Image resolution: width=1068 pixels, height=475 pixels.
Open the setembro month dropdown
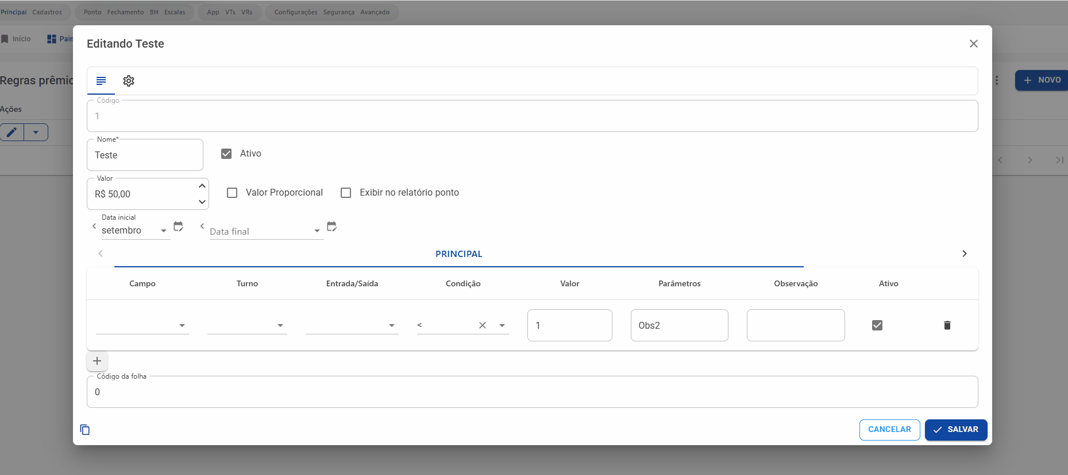coord(136,231)
